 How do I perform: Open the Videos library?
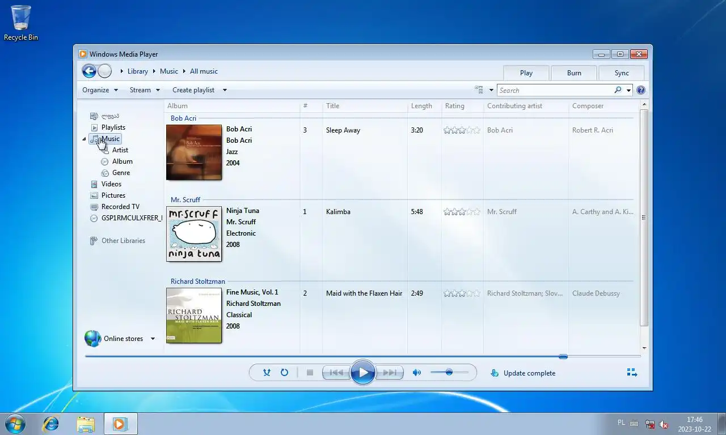(x=111, y=184)
